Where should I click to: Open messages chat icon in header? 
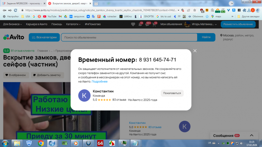pyautogui.click(x=147, y=25)
